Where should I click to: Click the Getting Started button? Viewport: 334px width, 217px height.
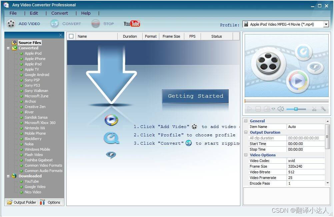195,96
